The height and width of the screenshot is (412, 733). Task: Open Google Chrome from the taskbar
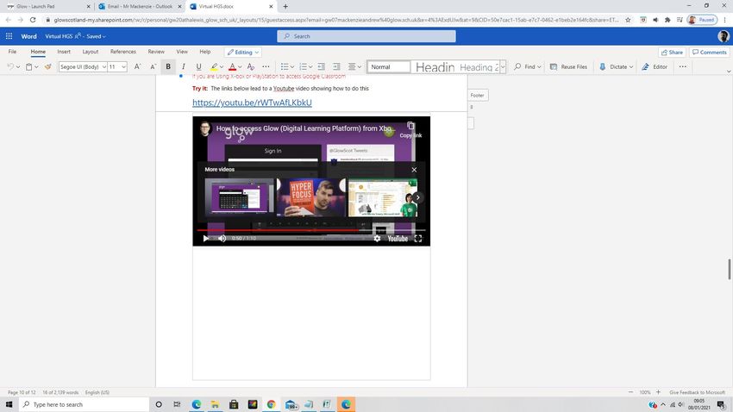coord(271,404)
